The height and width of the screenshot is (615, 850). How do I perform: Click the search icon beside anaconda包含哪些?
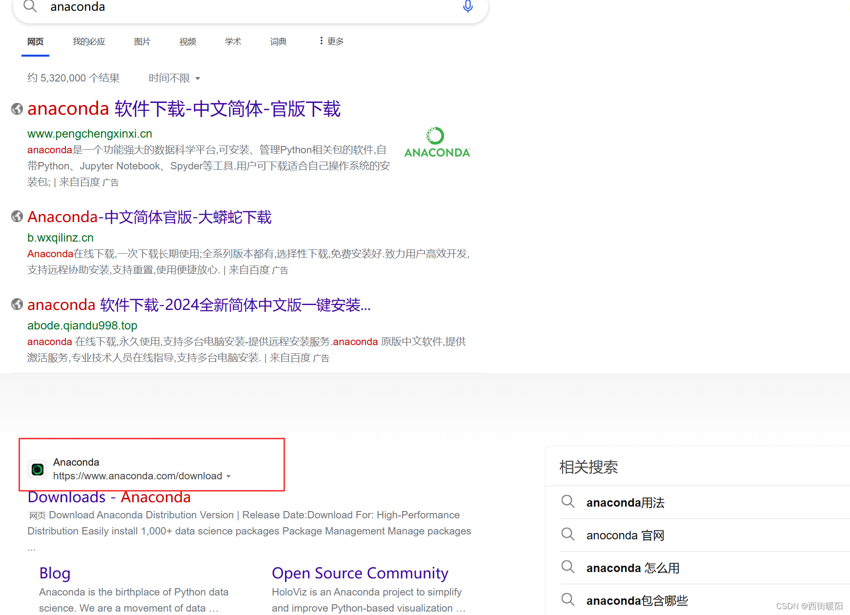(x=568, y=600)
